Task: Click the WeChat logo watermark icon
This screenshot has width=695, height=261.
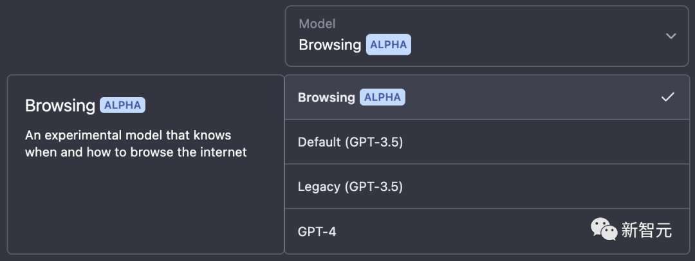Action: point(604,229)
